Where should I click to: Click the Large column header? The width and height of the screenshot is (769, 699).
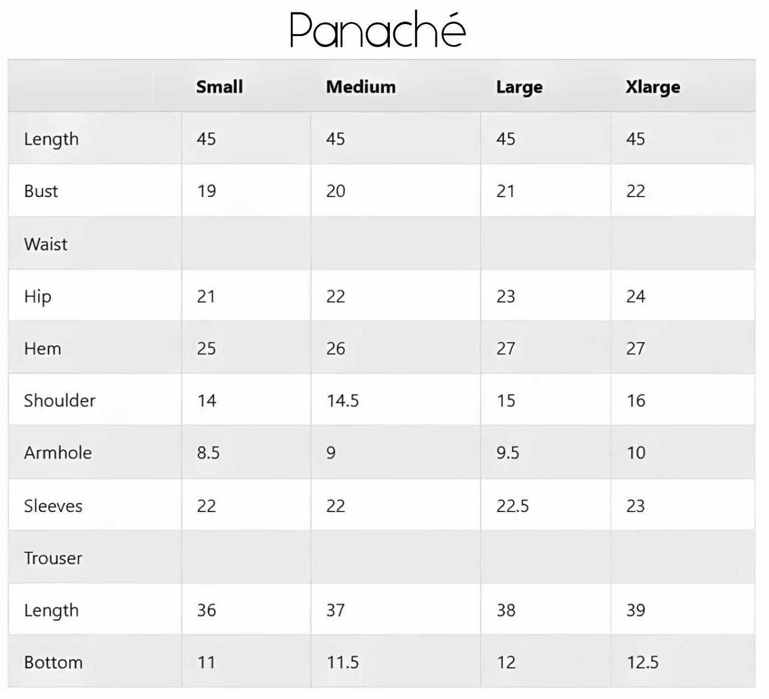(519, 87)
